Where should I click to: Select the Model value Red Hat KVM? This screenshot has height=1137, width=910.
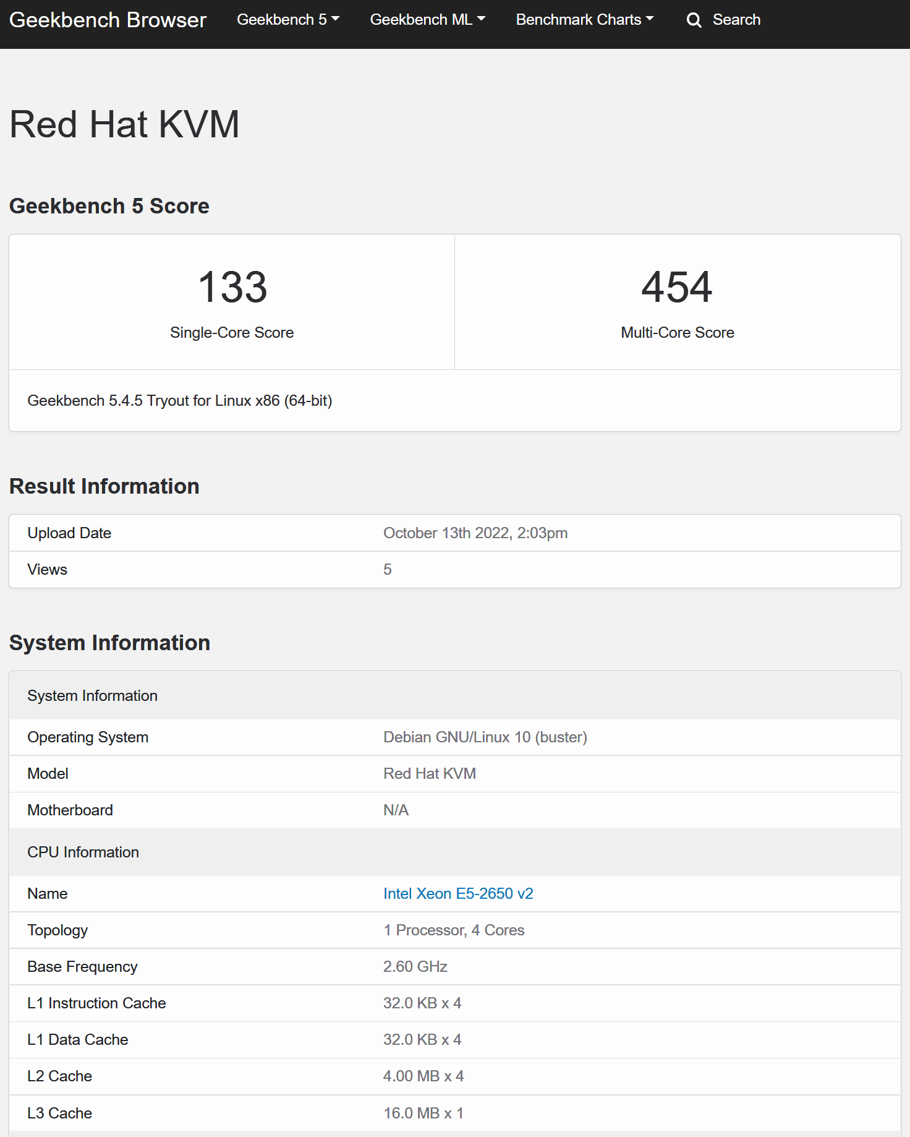click(x=430, y=774)
